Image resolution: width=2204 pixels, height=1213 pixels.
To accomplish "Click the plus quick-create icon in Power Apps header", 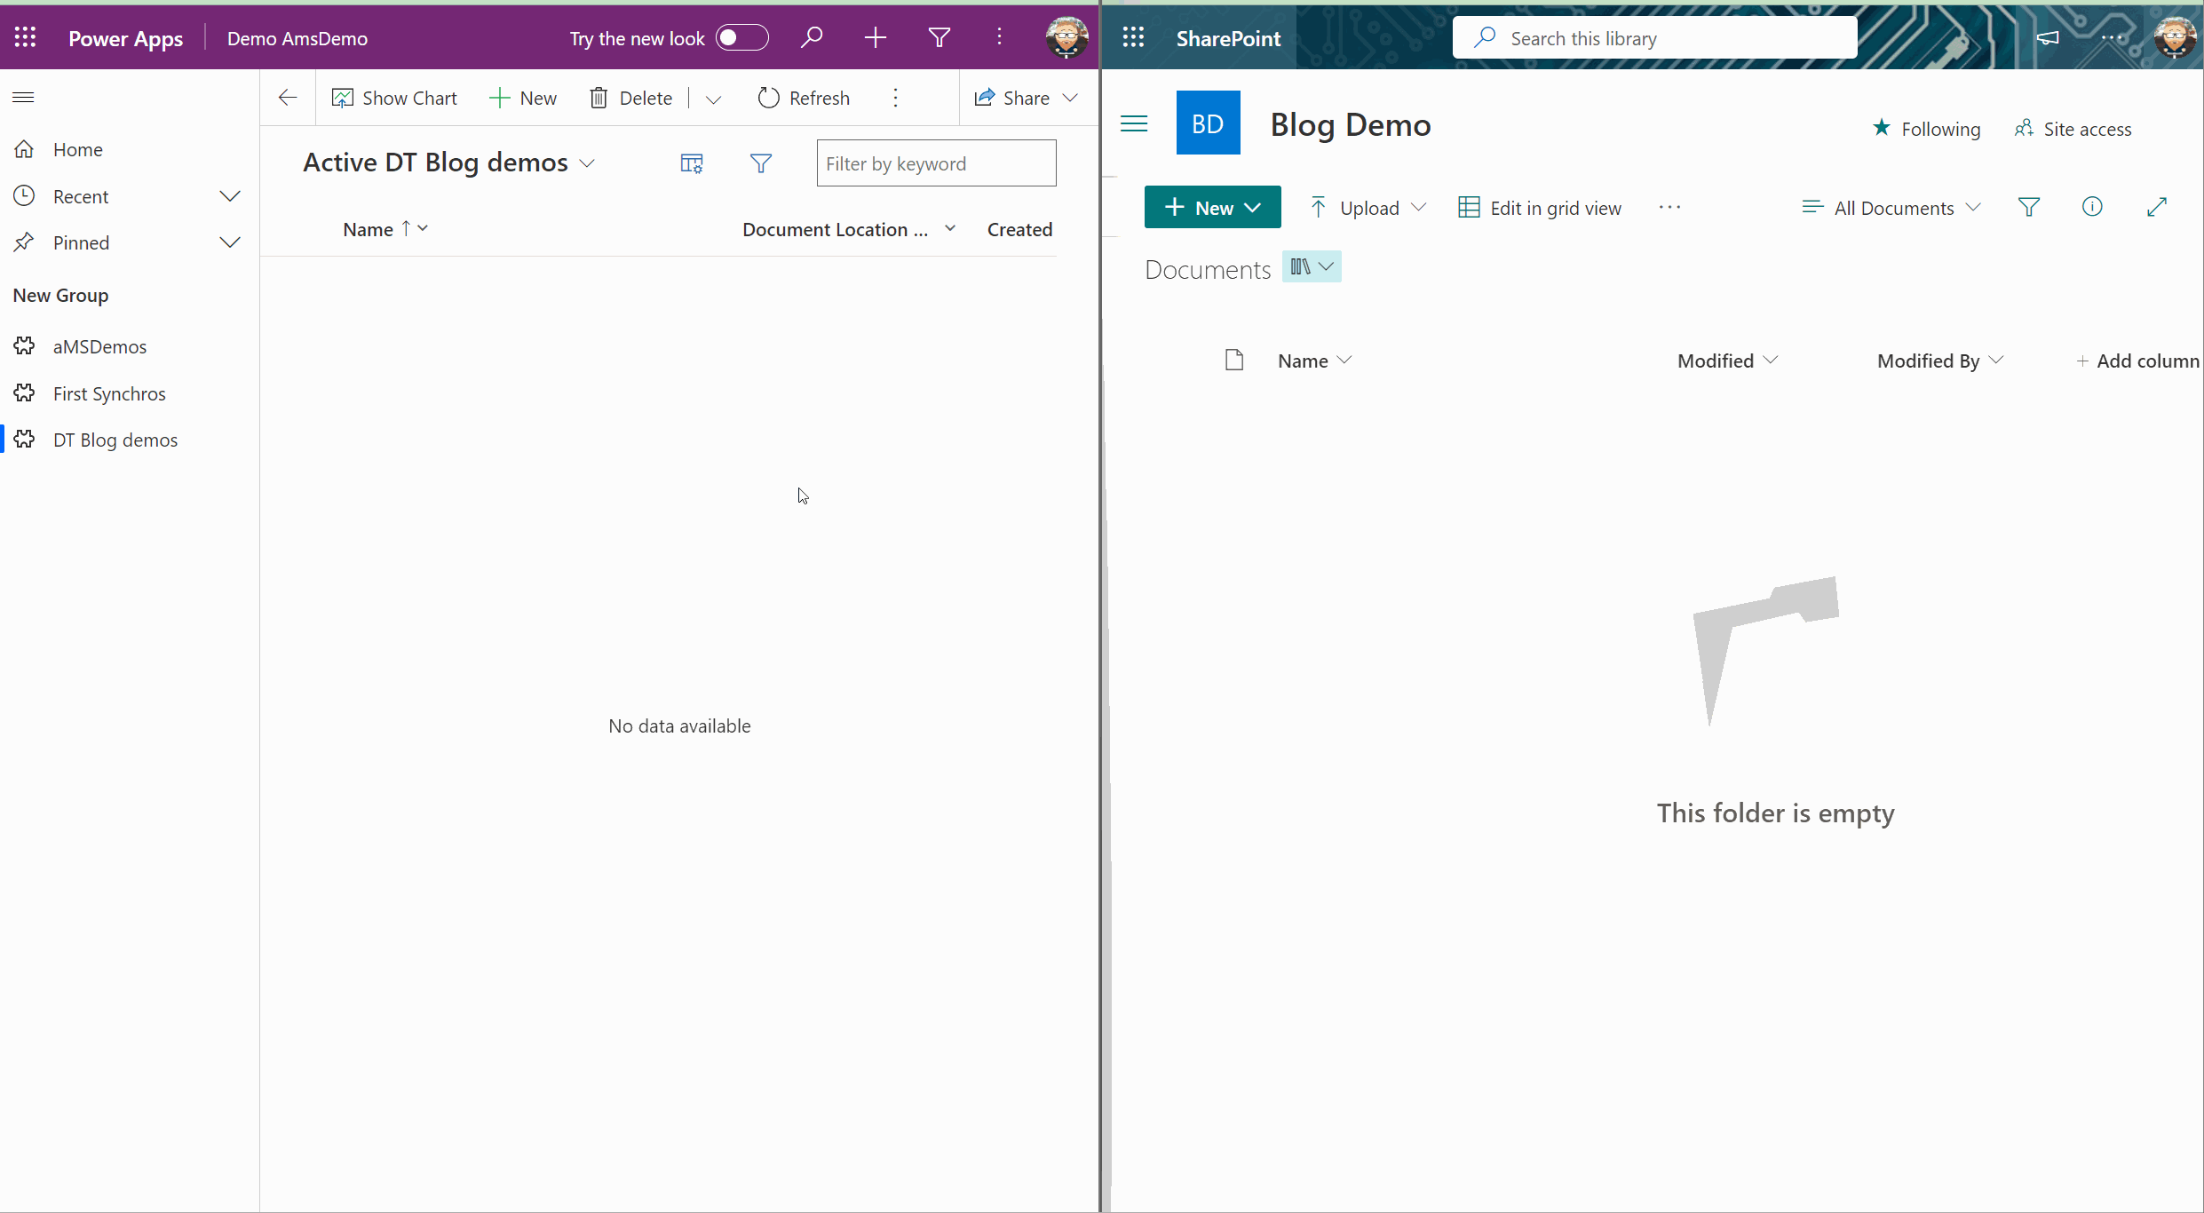I will pos(876,37).
